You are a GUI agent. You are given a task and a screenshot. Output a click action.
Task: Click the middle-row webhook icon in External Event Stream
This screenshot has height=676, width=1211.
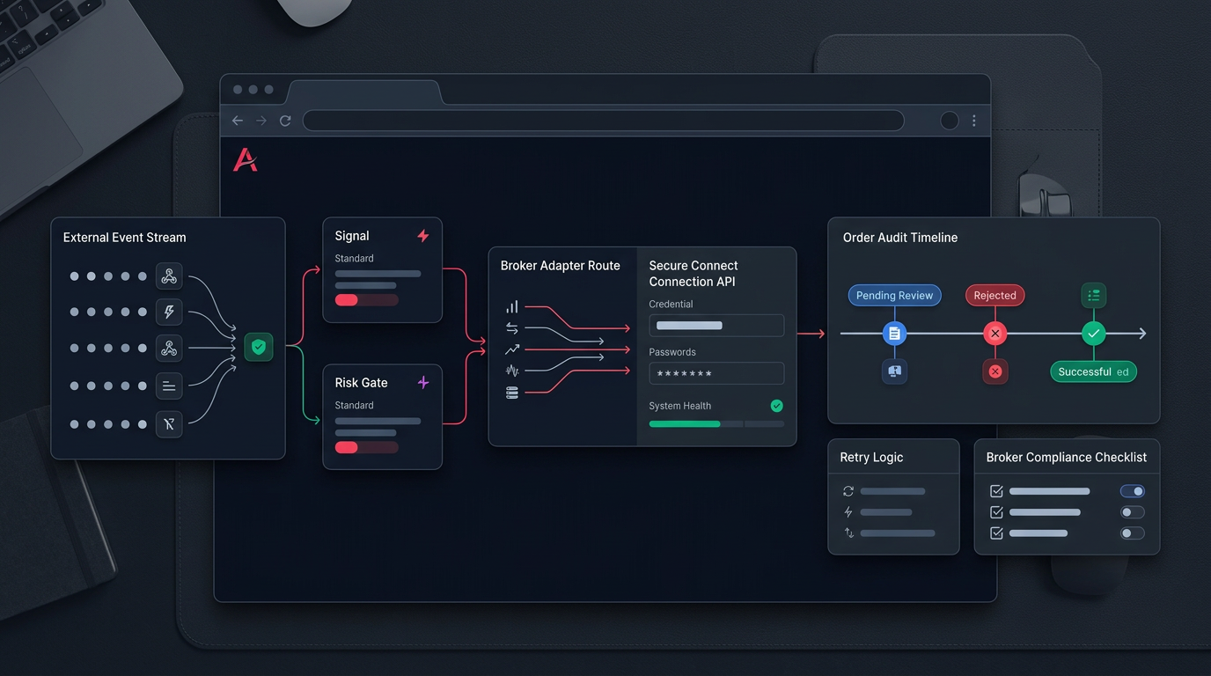(x=169, y=349)
